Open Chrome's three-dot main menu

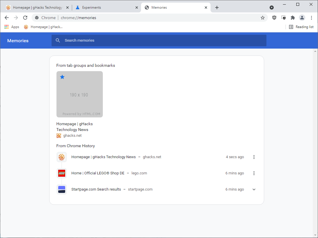pos(311,18)
